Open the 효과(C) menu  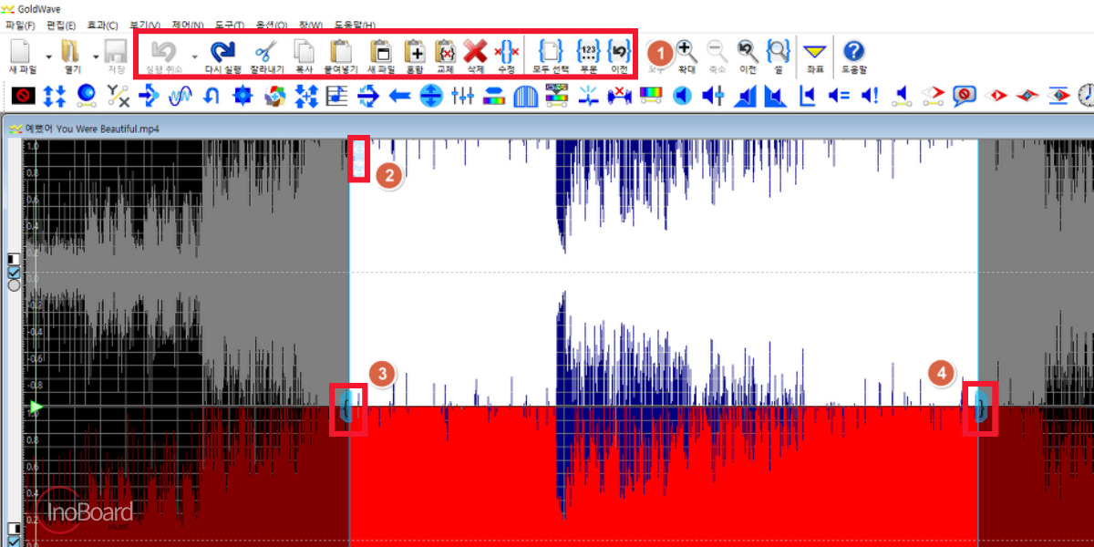102,25
